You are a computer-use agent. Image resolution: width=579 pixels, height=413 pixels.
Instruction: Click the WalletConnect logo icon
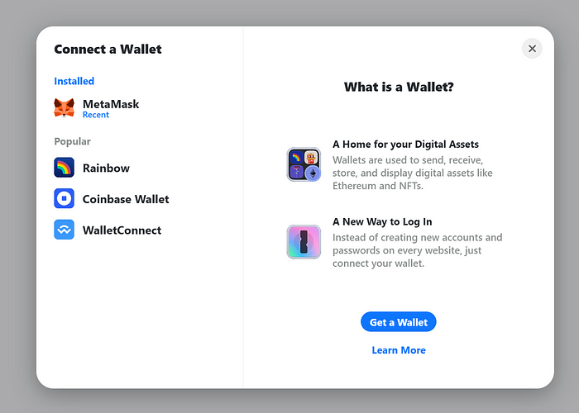point(64,230)
